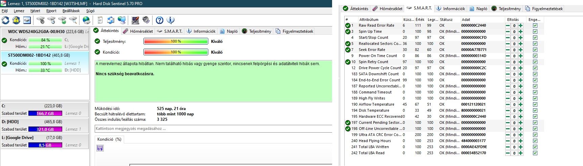Open the Teljesítmény tab in the attribute table window

click(x=506, y=8)
